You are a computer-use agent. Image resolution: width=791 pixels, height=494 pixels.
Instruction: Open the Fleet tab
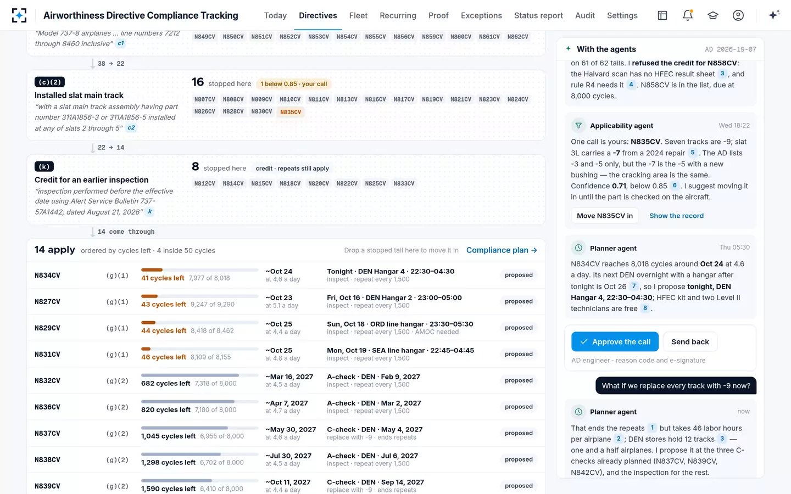pyautogui.click(x=358, y=15)
